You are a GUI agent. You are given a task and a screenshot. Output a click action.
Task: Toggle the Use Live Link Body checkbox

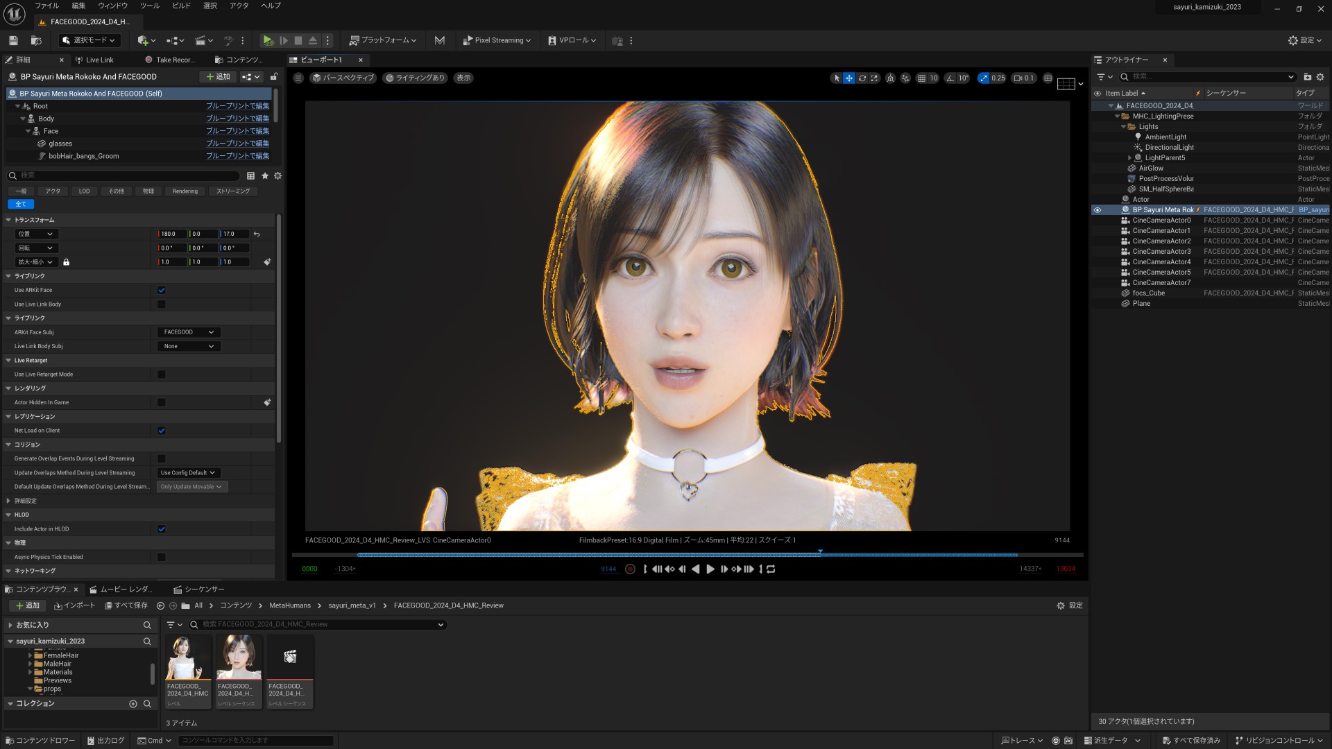pyautogui.click(x=162, y=304)
